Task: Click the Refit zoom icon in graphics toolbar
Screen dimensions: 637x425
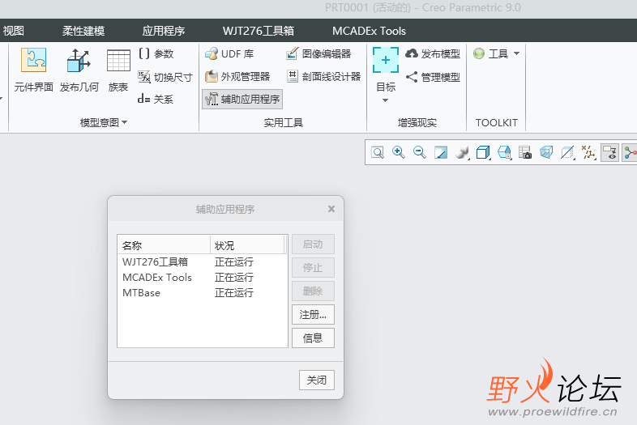Action: pos(378,153)
